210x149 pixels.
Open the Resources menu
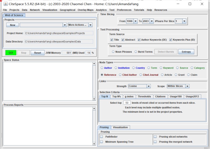point(161,10)
